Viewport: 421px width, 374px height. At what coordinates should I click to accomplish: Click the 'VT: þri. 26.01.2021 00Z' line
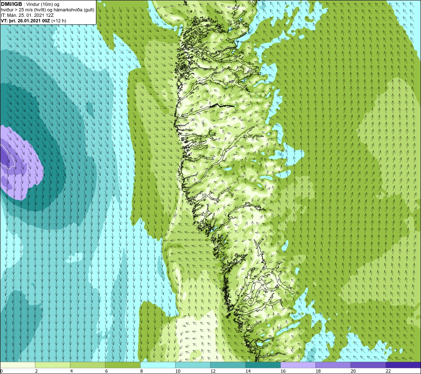(25, 21)
